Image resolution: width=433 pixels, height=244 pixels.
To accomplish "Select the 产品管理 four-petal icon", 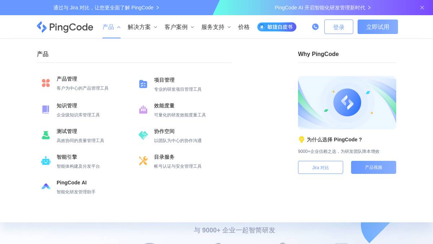I will (46, 83).
